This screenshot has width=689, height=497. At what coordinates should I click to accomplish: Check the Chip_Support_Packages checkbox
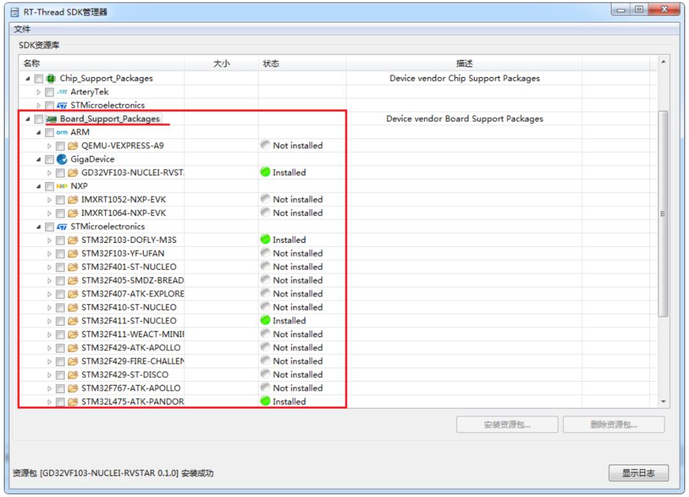(x=39, y=78)
